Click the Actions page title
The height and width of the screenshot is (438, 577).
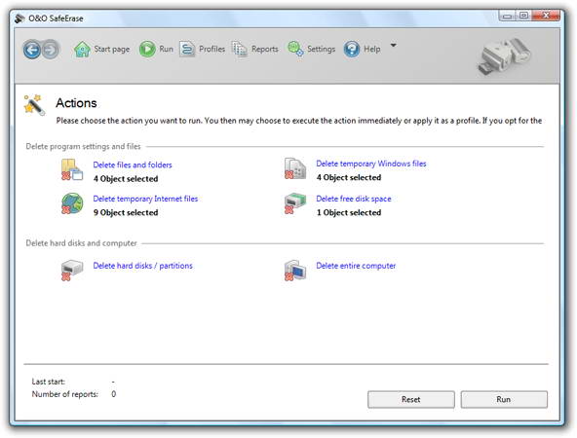(x=77, y=103)
